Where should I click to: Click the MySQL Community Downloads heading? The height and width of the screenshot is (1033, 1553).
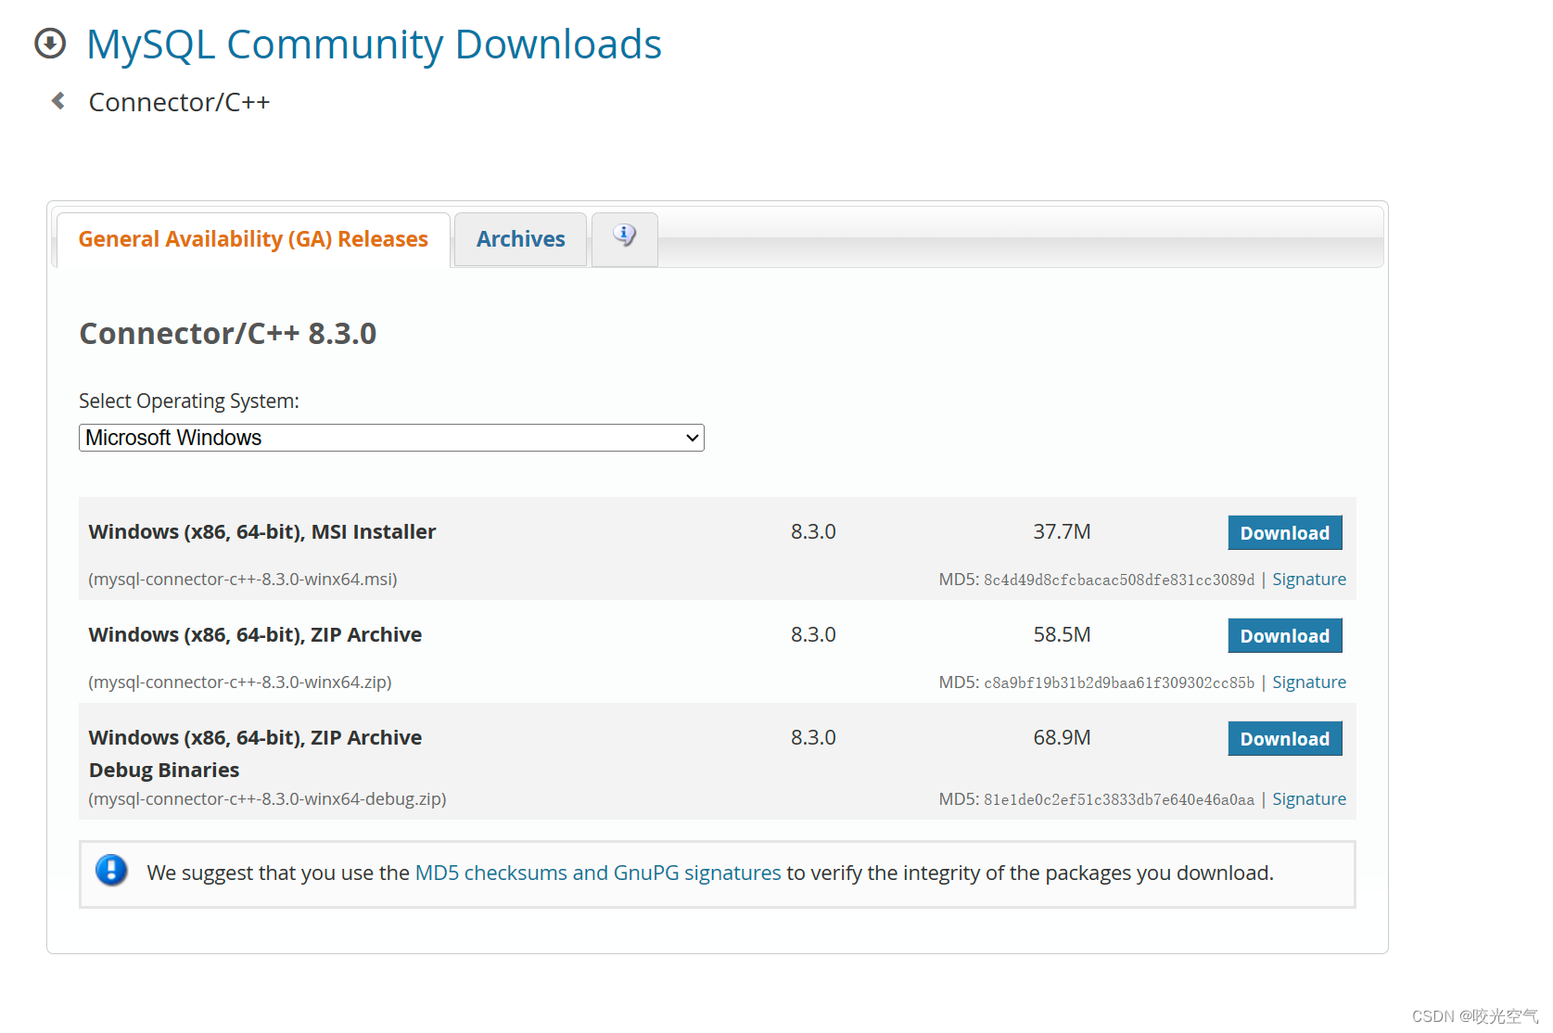374,45
